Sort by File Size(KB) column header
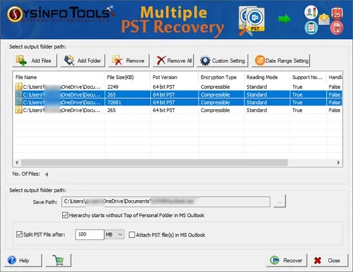 (x=127, y=77)
